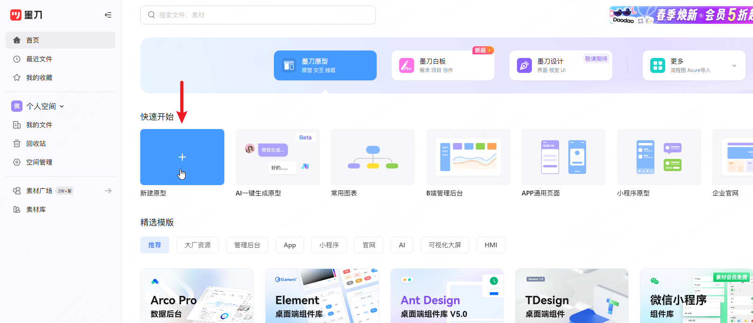Click the shapes icon beside 素材广场
Screen dimensions: 753x323
(17, 191)
